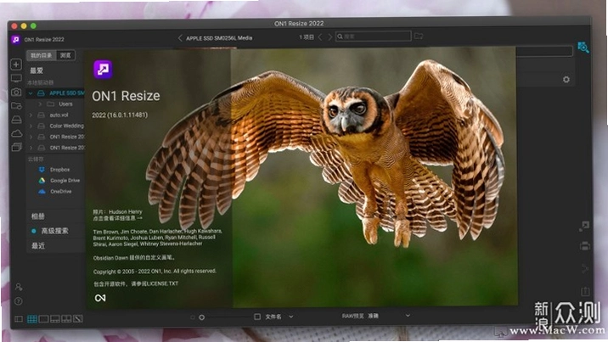
Task: Open the file name sort dropdown arrow
Action: pos(291,317)
